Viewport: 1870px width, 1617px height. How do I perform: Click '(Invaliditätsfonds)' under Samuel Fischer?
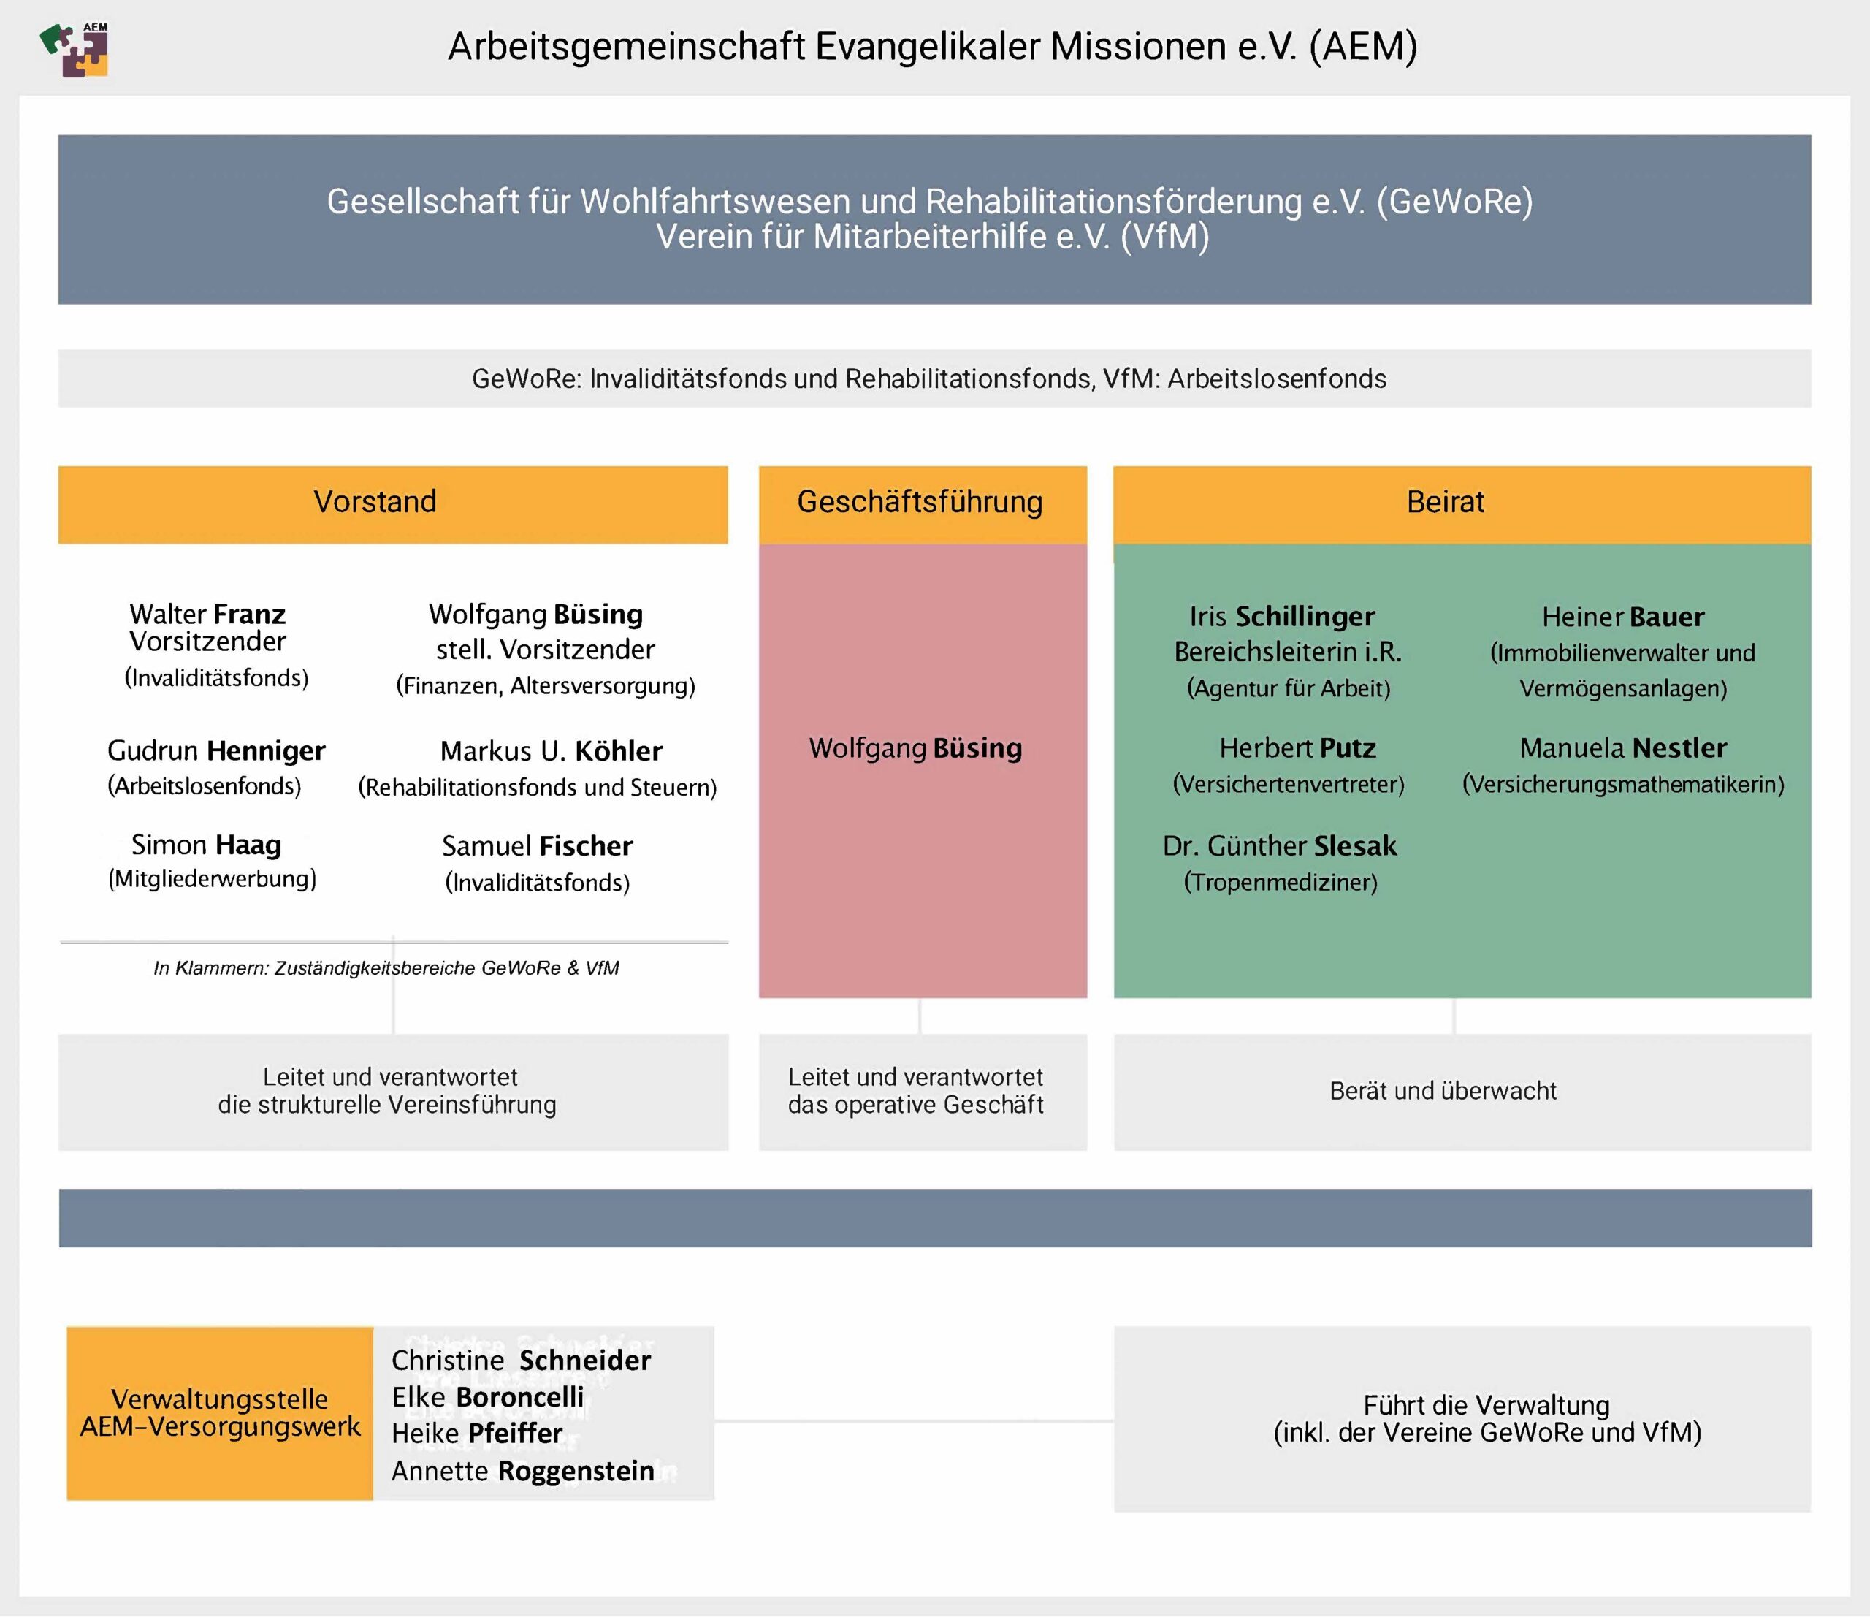tap(538, 883)
